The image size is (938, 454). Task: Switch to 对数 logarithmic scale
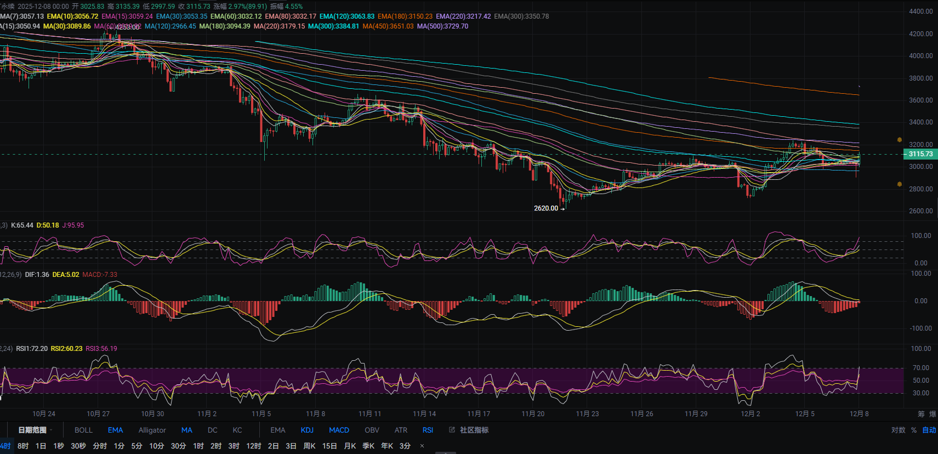pos(898,430)
